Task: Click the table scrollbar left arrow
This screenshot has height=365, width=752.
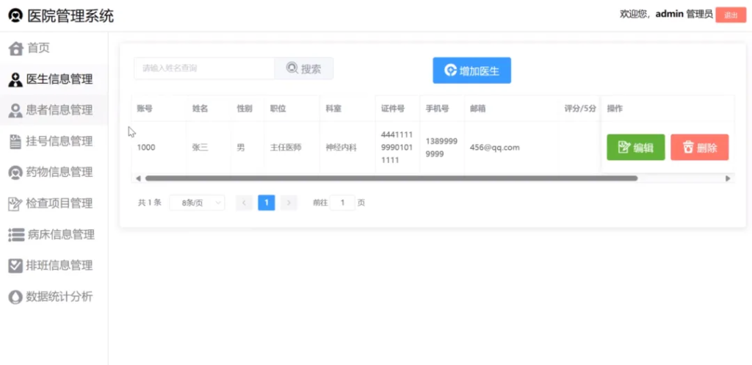Action: coord(138,178)
